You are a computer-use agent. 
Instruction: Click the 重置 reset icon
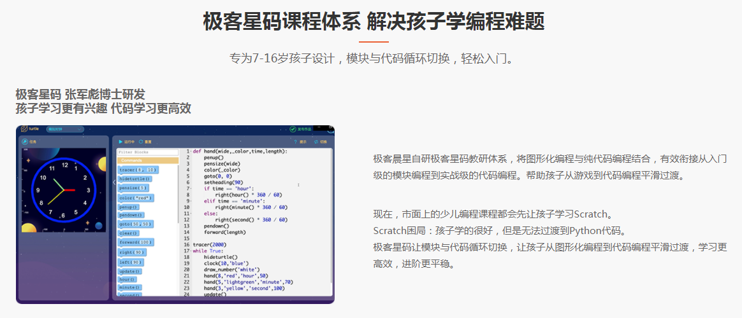coord(141,141)
